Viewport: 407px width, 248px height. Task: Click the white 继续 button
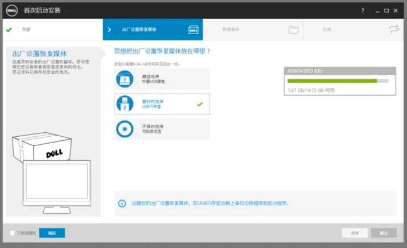click(355, 233)
